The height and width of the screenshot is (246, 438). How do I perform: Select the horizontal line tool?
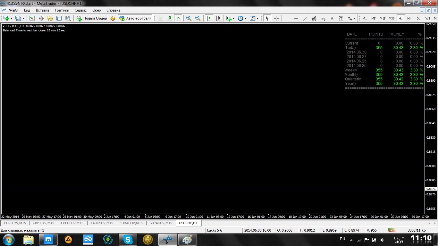[x=296, y=18]
